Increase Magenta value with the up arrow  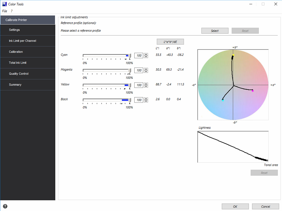(146, 69)
